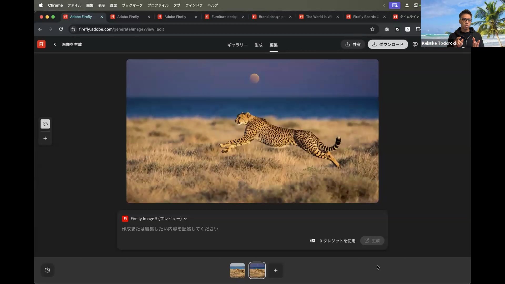Click the ダウンロード button
Image resolution: width=505 pixels, height=284 pixels.
point(388,44)
